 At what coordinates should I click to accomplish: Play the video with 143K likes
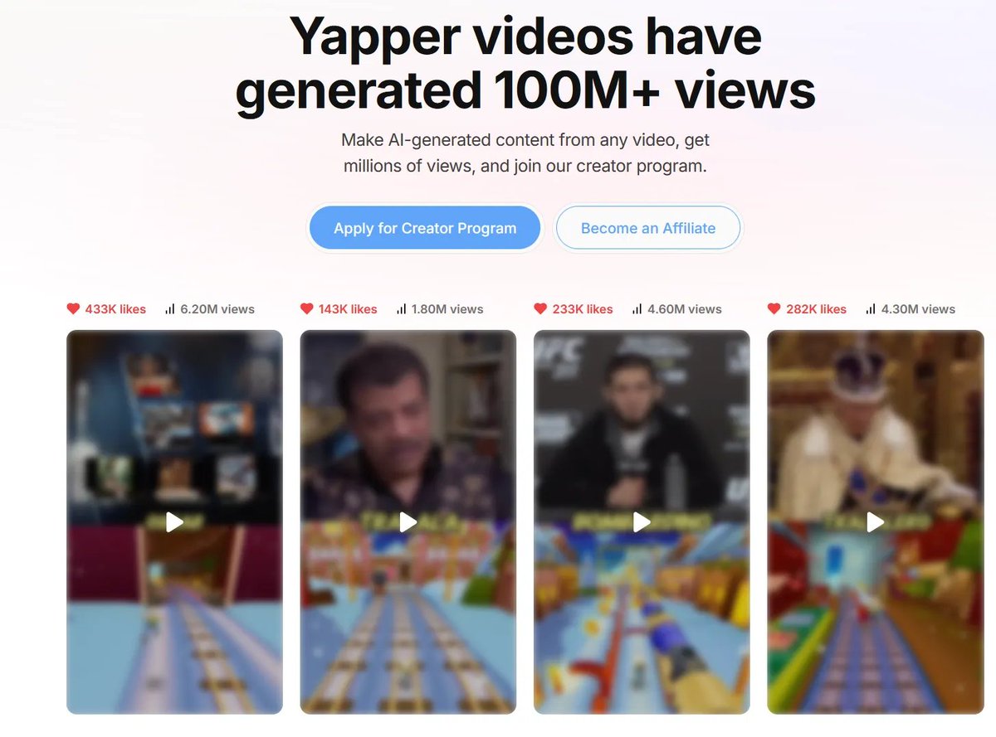[x=408, y=522]
